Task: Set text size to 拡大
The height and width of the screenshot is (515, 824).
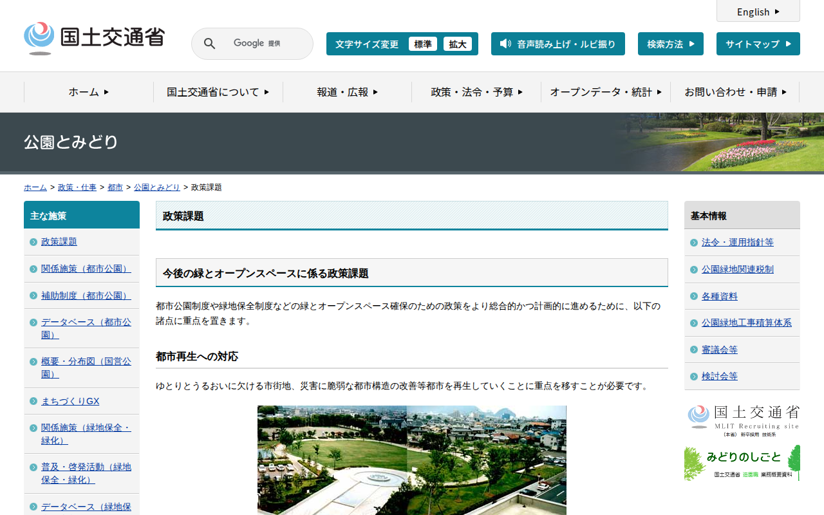Action: 458,44
